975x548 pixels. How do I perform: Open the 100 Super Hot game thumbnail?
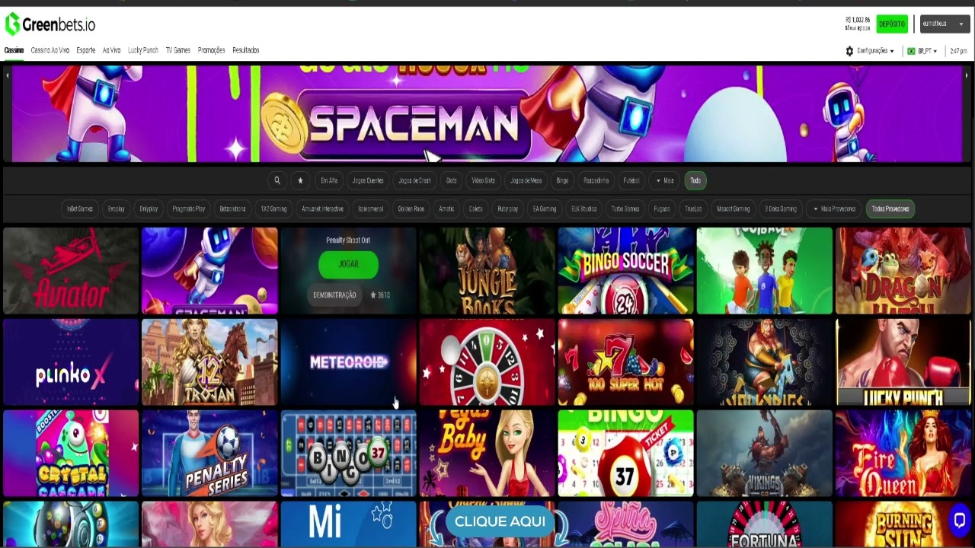pos(626,362)
